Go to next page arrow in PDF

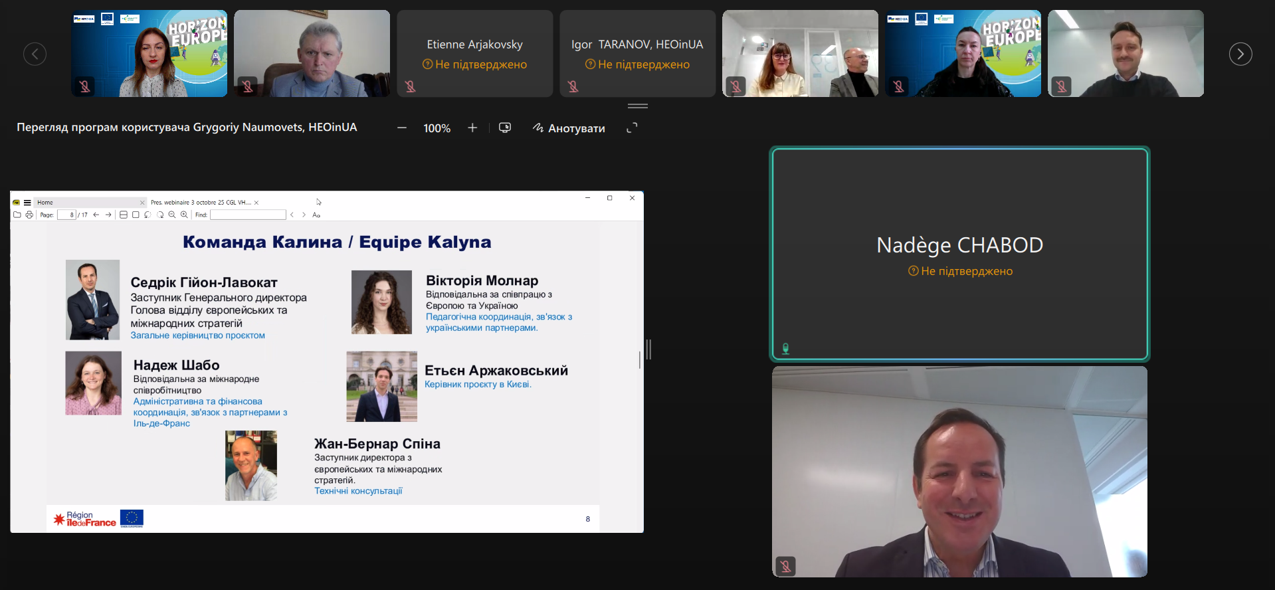point(108,215)
